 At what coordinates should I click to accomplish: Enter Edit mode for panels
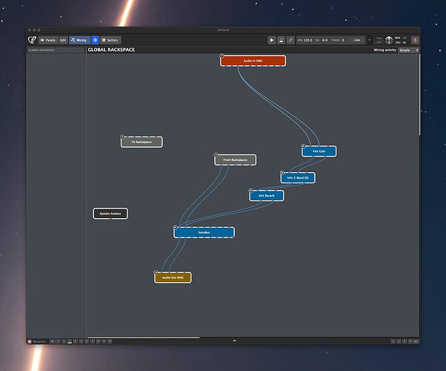(63, 40)
